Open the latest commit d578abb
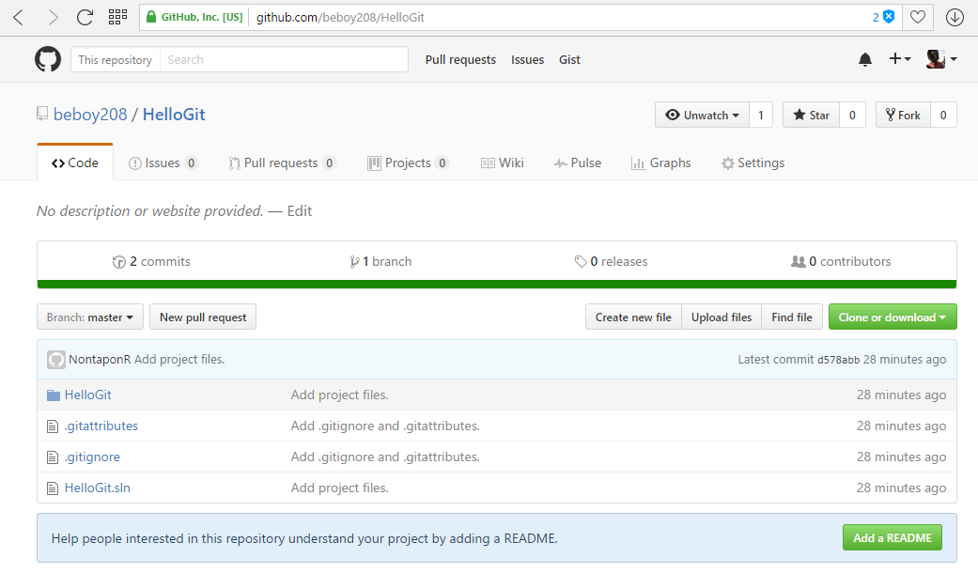 click(838, 360)
